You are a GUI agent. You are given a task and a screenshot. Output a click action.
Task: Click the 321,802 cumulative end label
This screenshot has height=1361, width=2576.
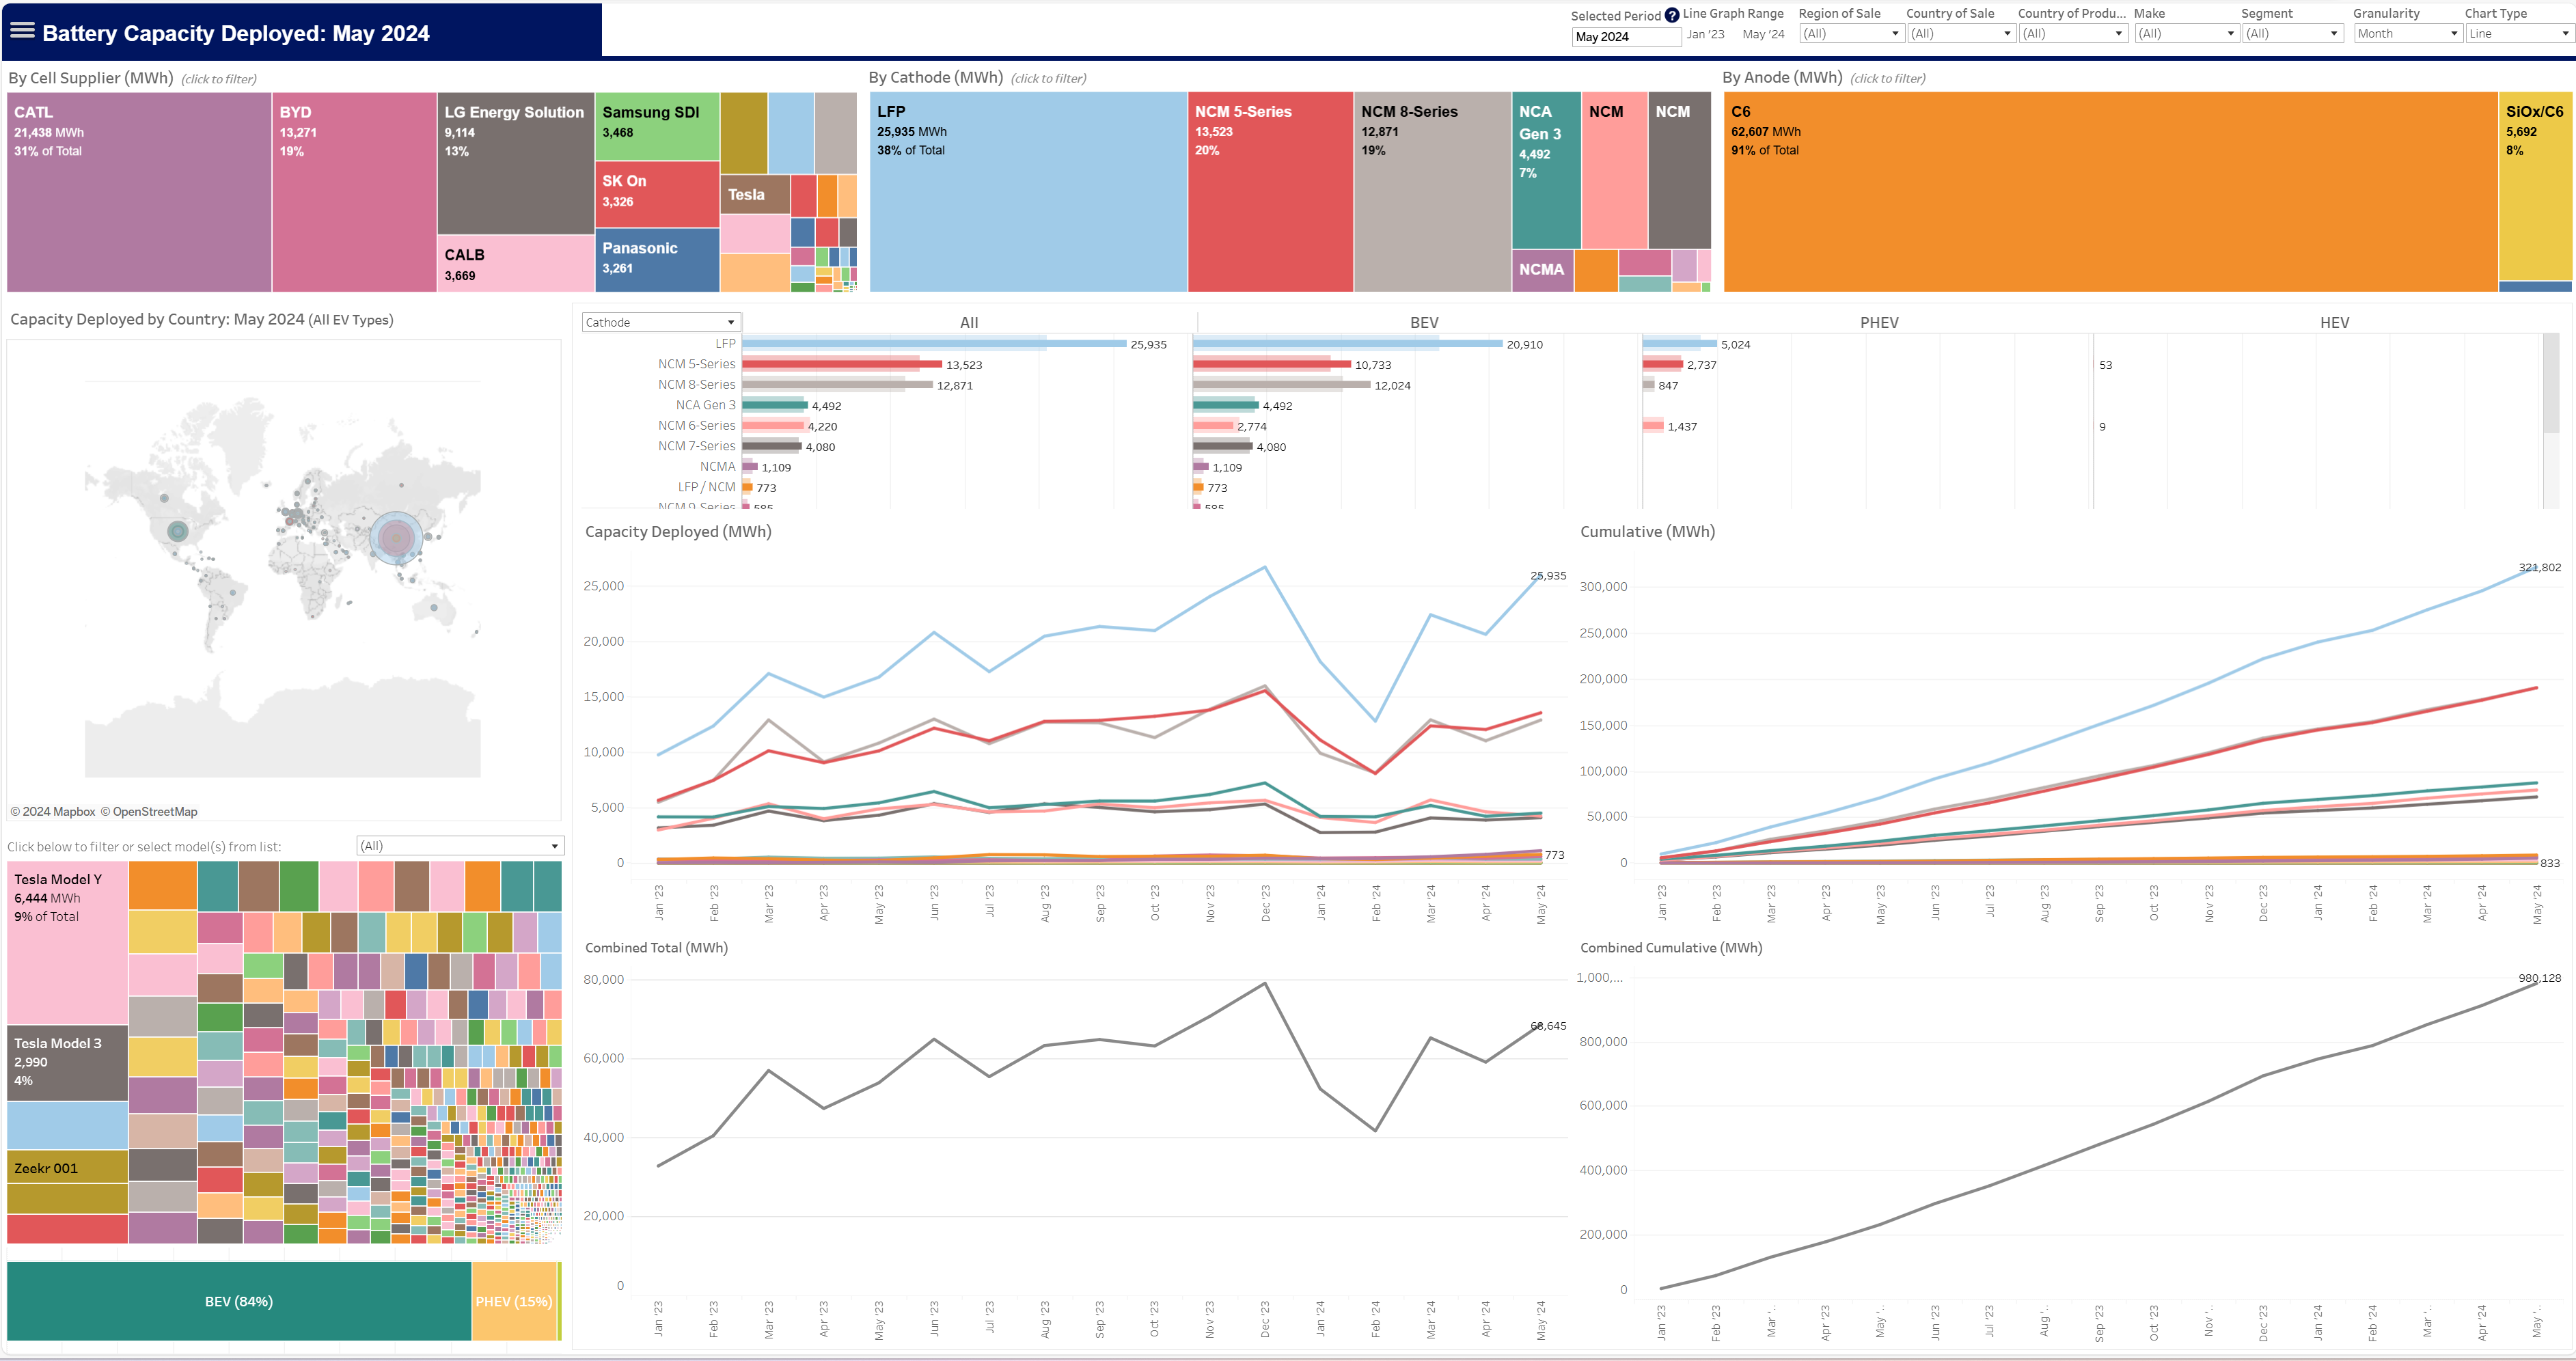point(2539,567)
